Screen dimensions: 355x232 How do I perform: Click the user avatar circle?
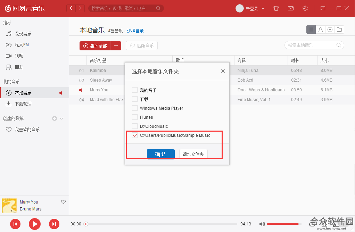pyautogui.click(x=240, y=8)
